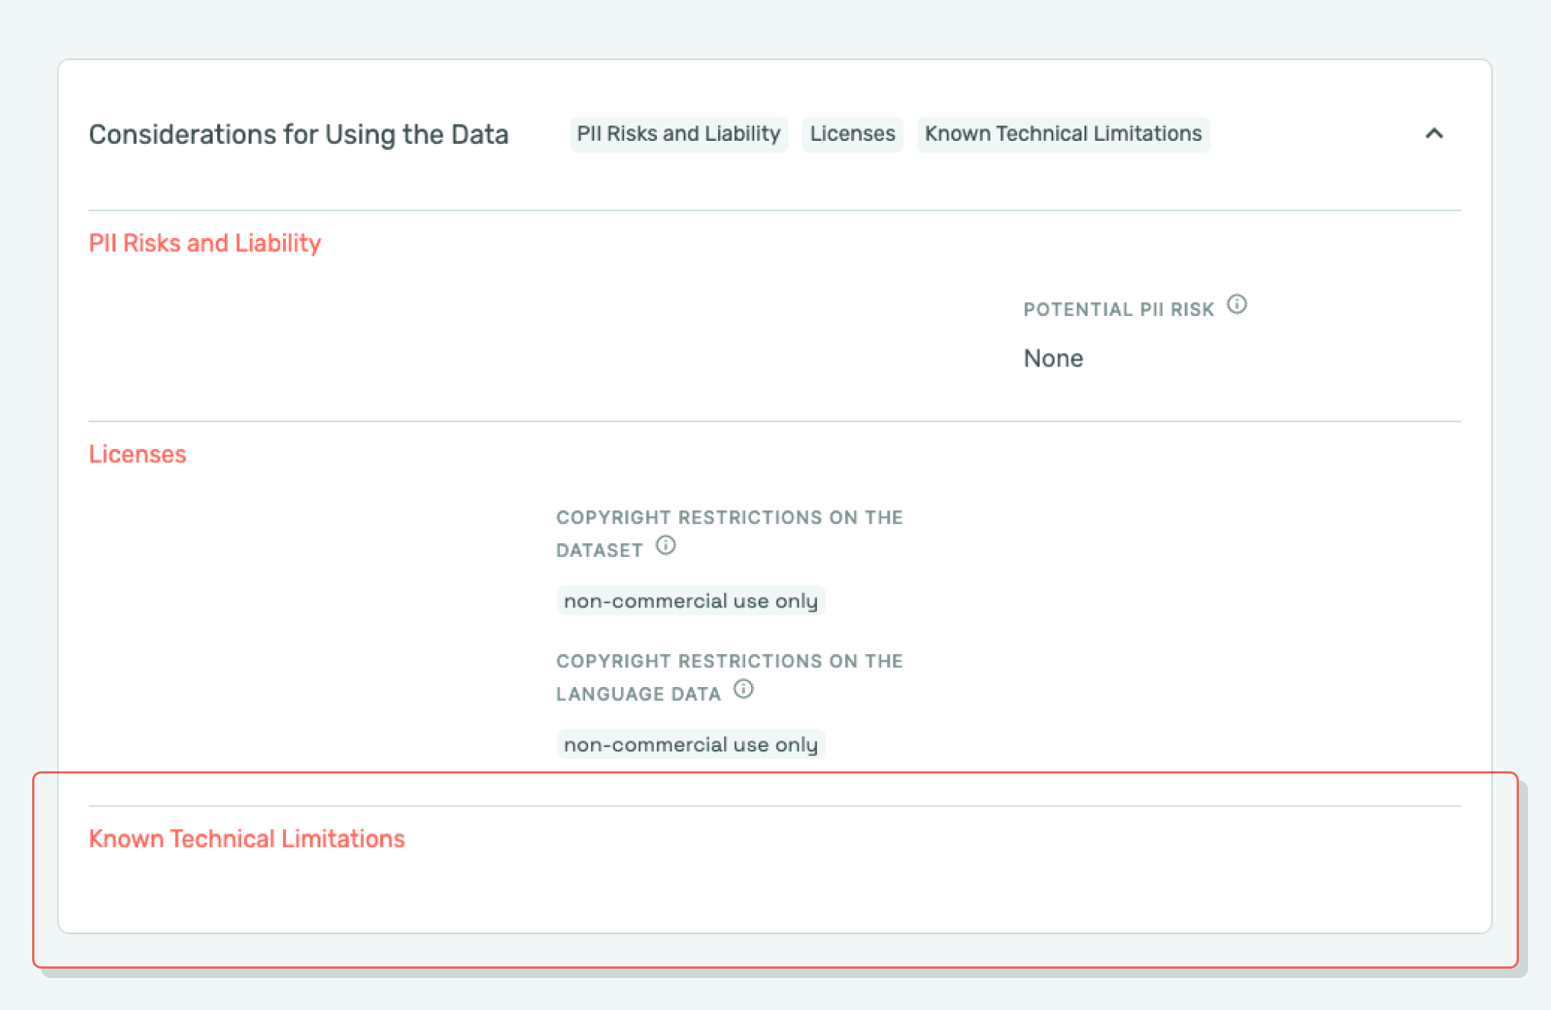This screenshot has height=1010, width=1551.
Task: Open the Potential PII Risk info icon
Action: point(1237,305)
